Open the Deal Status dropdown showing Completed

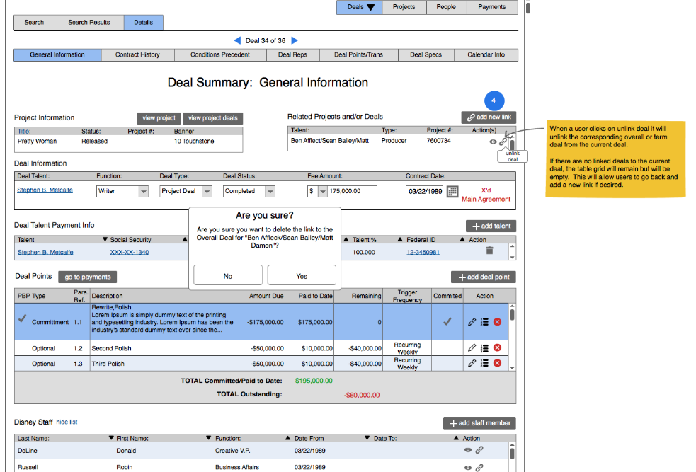[270, 191]
